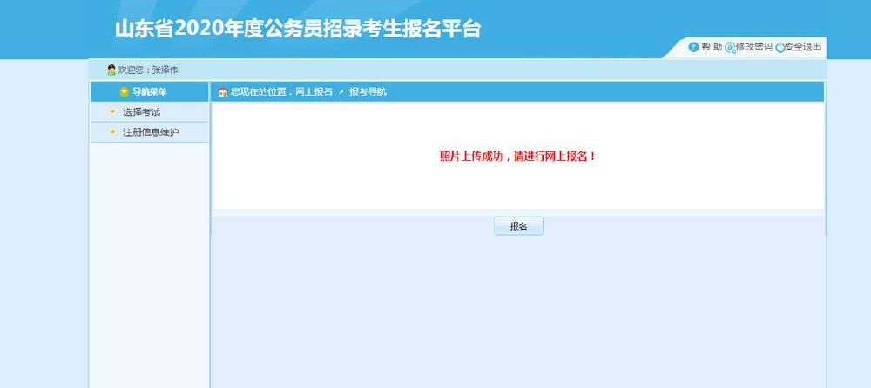The image size is (871, 388).
Task: Click the 安全退出 logout text link
Action: 803,47
